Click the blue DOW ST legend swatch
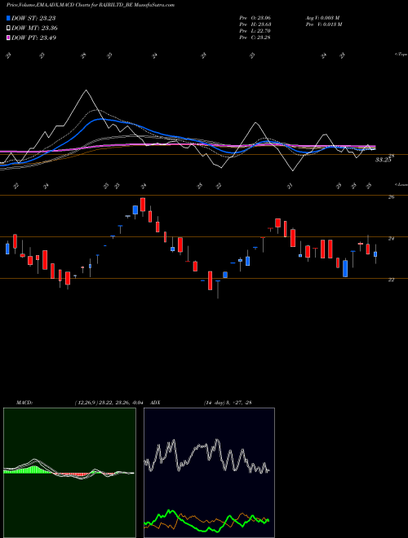The image size is (408, 538). pyautogui.click(x=8, y=18)
